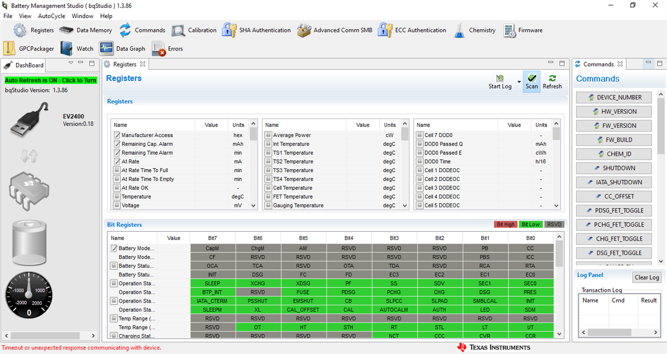The width and height of the screenshot is (667, 354).
Task: Open DashBoard view menu triangle
Action: (70, 63)
